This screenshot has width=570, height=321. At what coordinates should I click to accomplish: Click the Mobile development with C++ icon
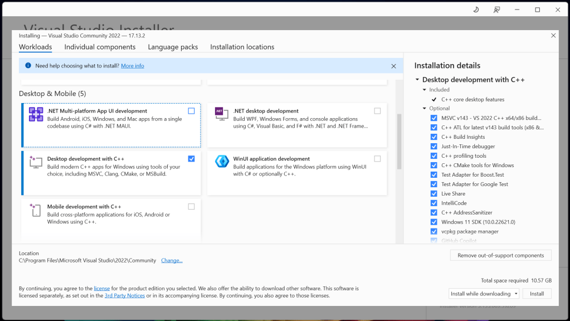point(36,210)
